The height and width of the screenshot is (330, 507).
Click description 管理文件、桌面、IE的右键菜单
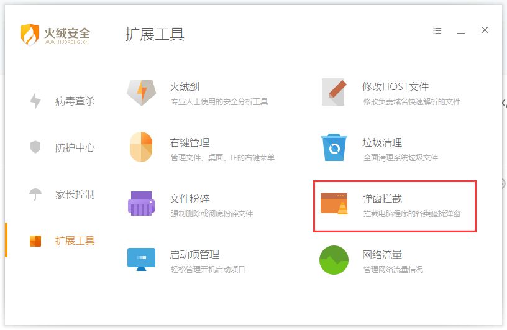[x=222, y=158]
